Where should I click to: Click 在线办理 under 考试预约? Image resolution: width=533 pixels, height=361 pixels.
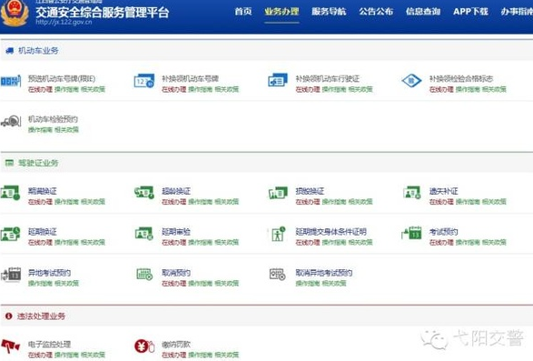[x=441, y=243]
